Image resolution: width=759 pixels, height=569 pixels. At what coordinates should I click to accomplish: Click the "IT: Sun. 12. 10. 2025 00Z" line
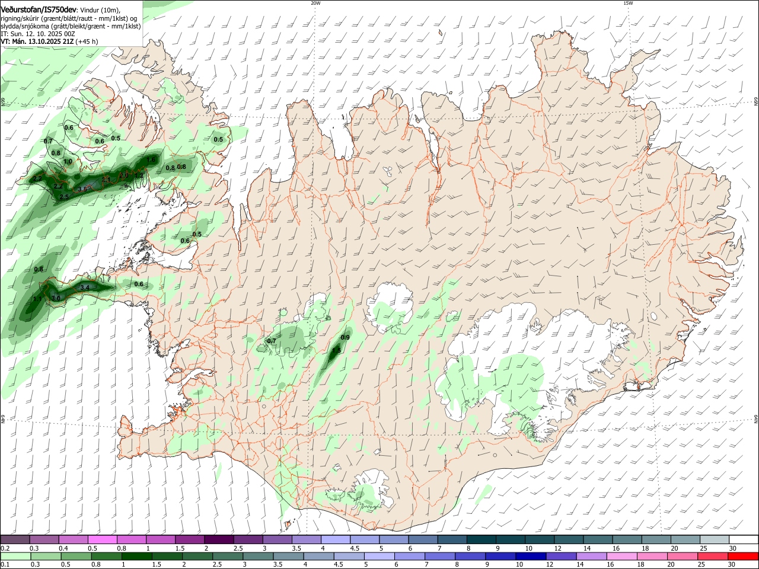38,34
